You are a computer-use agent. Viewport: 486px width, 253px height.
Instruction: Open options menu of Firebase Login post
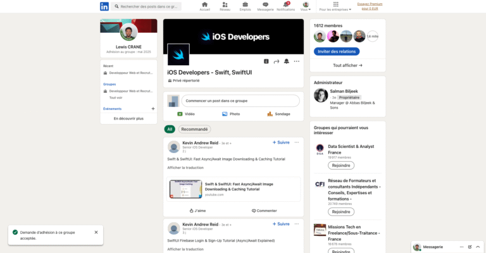[x=297, y=224]
